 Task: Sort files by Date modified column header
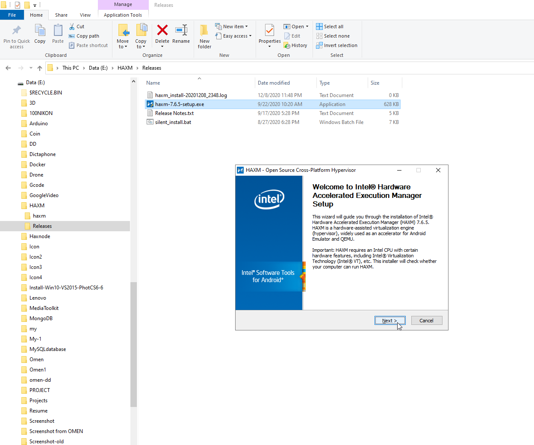tap(286, 83)
